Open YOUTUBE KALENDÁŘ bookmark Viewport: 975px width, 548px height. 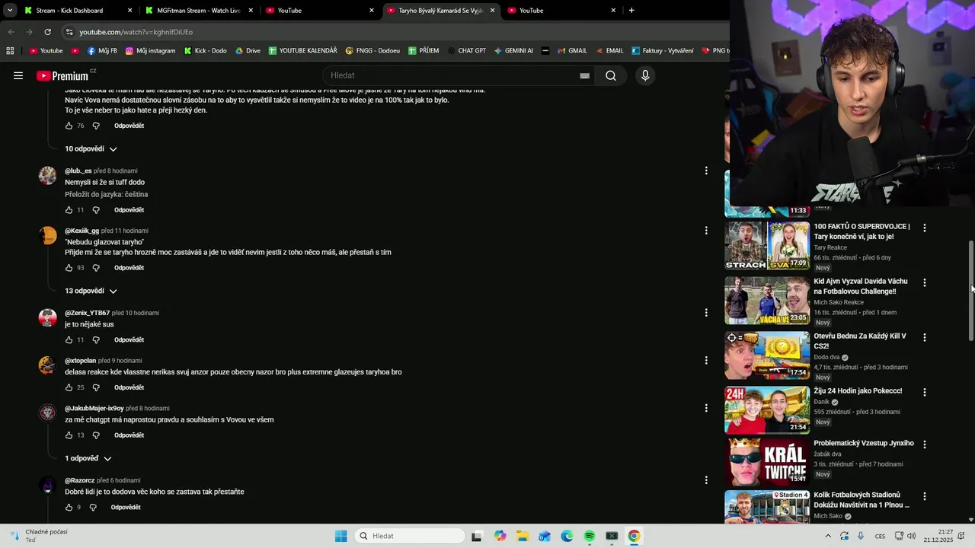(x=302, y=51)
